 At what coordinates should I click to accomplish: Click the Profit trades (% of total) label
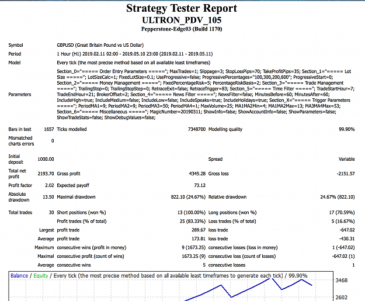(x=82, y=222)
